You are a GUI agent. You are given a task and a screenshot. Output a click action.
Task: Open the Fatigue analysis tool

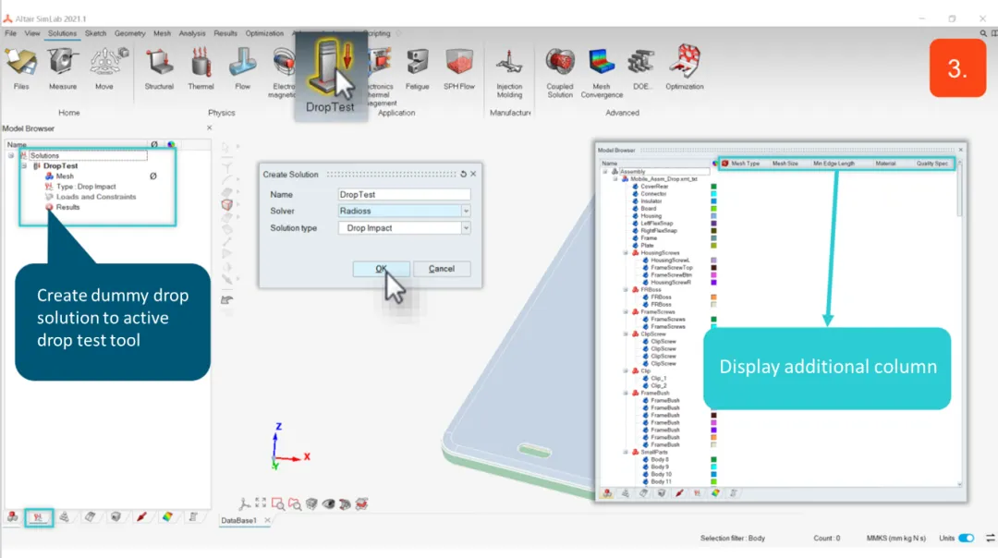[417, 67]
